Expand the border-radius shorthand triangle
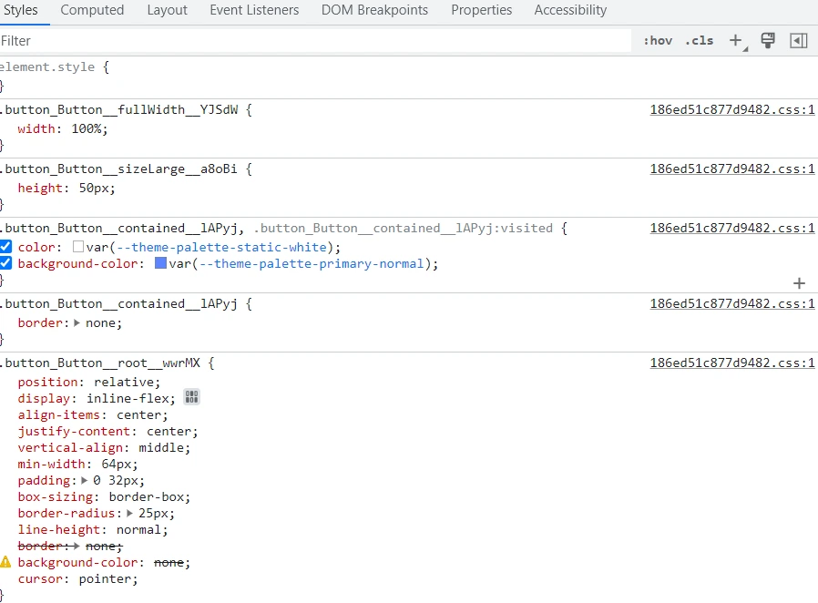This screenshot has height=603, width=818. [130, 514]
